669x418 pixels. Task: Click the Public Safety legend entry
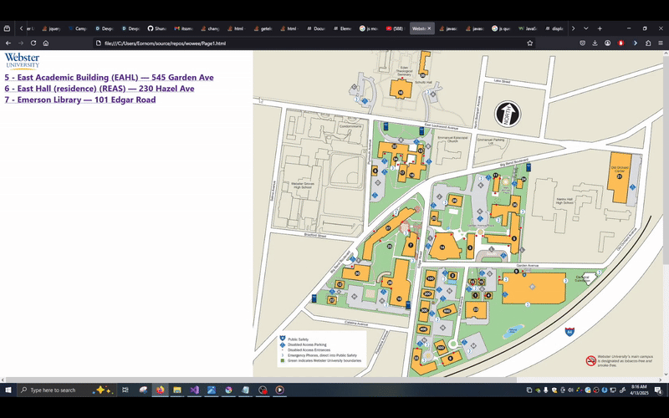[x=298, y=339]
